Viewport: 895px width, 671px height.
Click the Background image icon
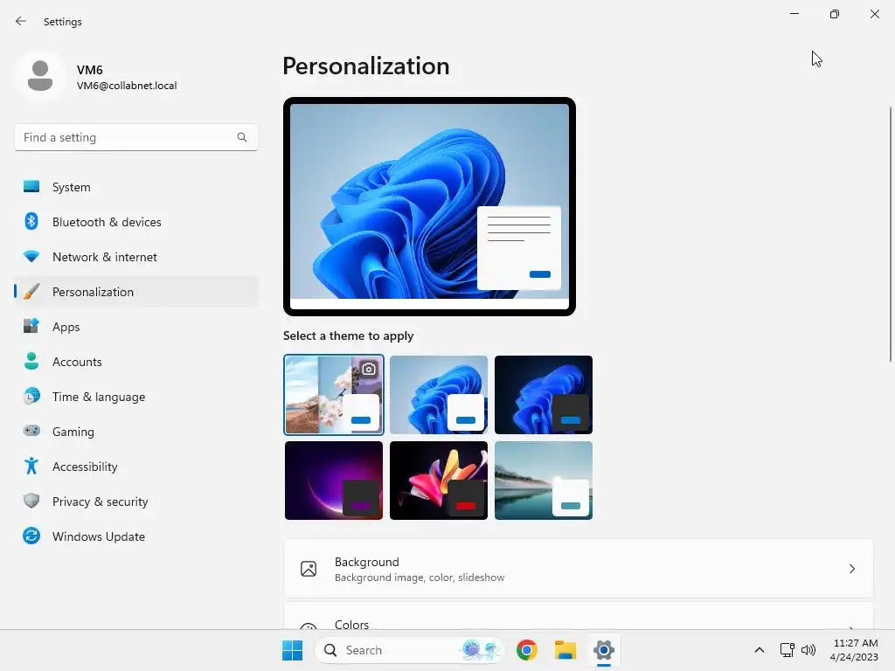point(309,569)
